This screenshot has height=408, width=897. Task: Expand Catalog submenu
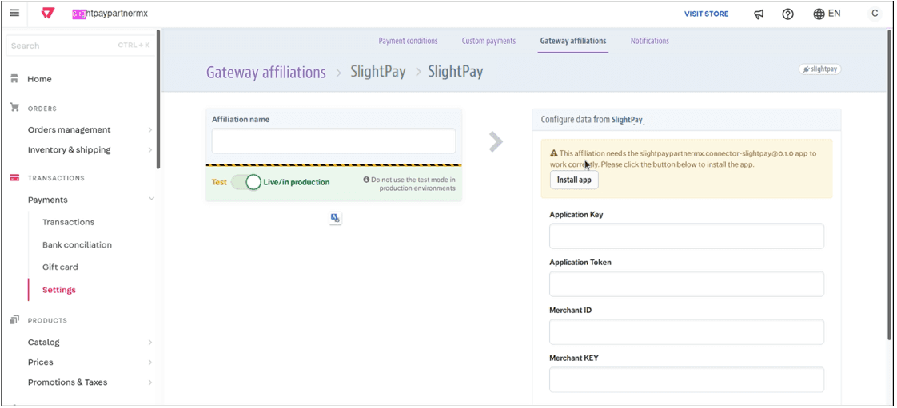[x=149, y=343]
